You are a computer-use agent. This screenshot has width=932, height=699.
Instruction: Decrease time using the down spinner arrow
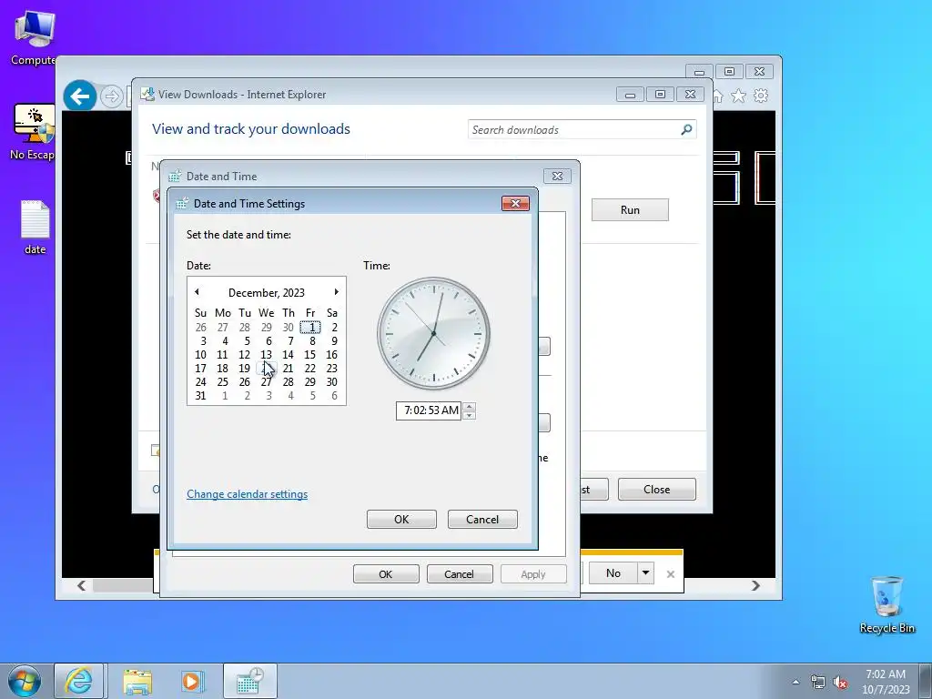tap(469, 415)
